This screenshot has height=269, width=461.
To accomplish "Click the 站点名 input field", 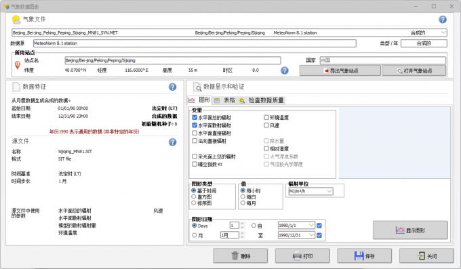I will pyautogui.click(x=173, y=60).
